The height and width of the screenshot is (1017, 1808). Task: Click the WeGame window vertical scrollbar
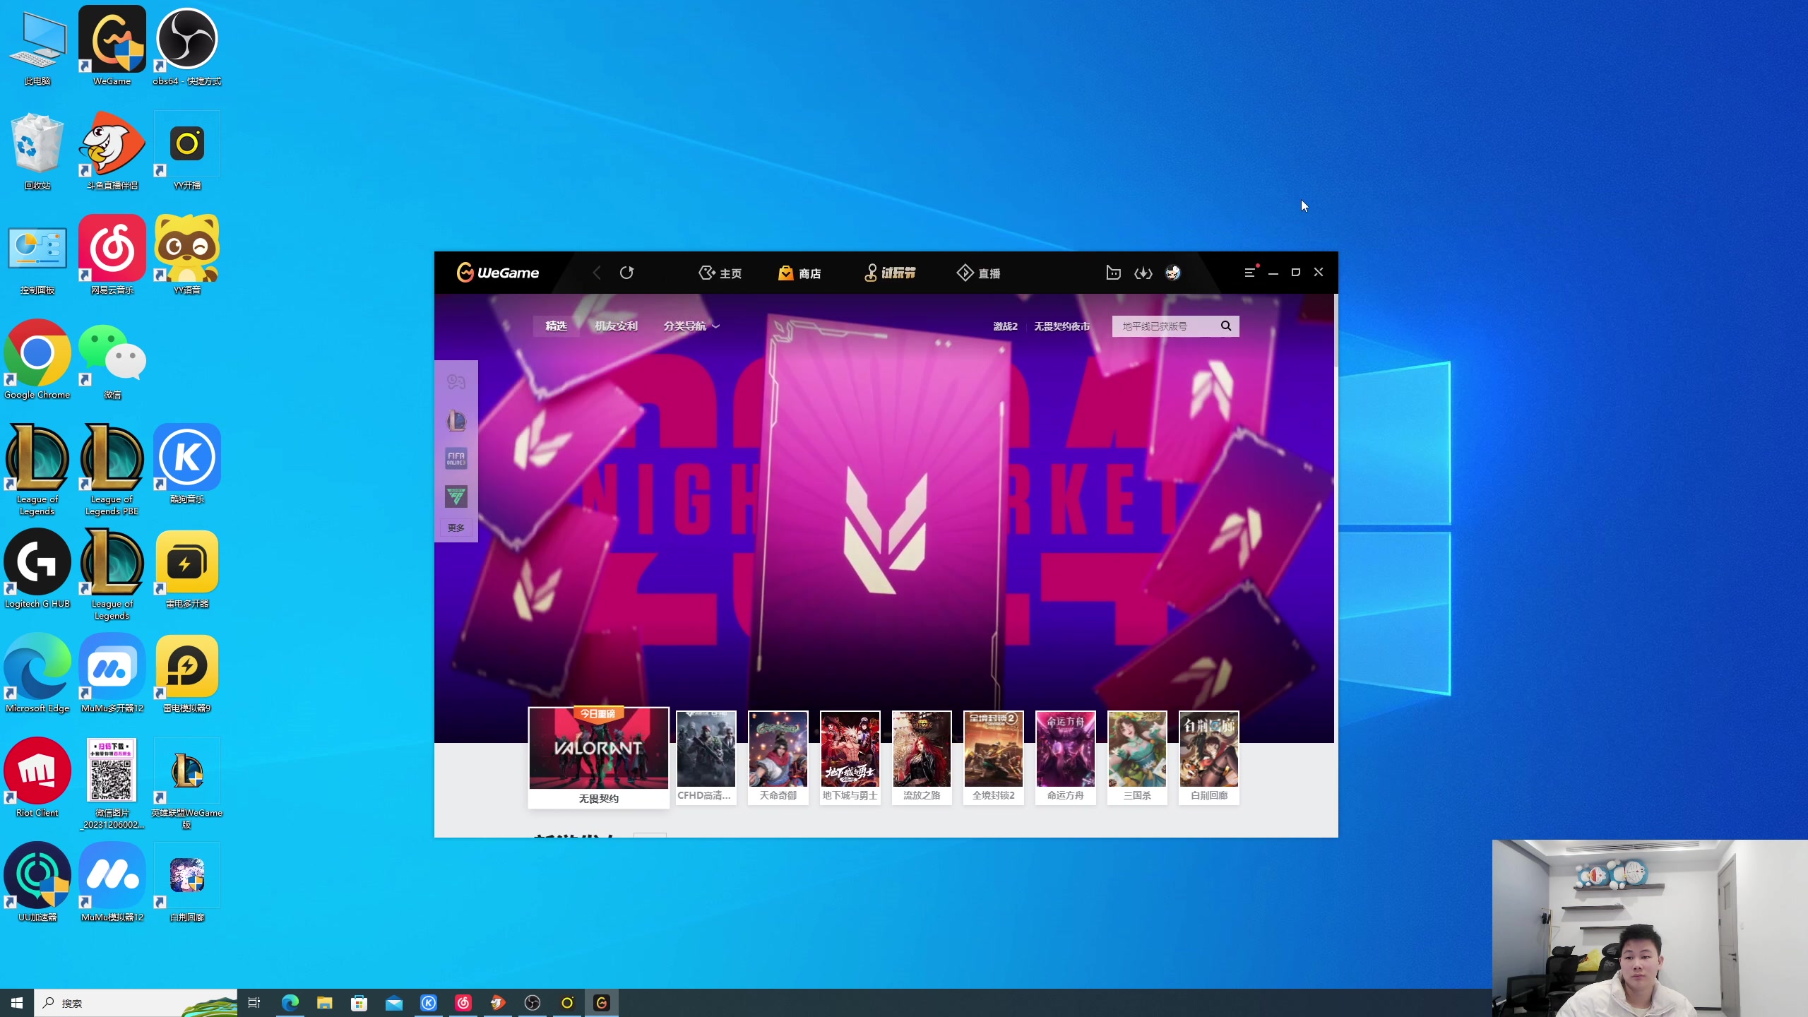[1336, 330]
